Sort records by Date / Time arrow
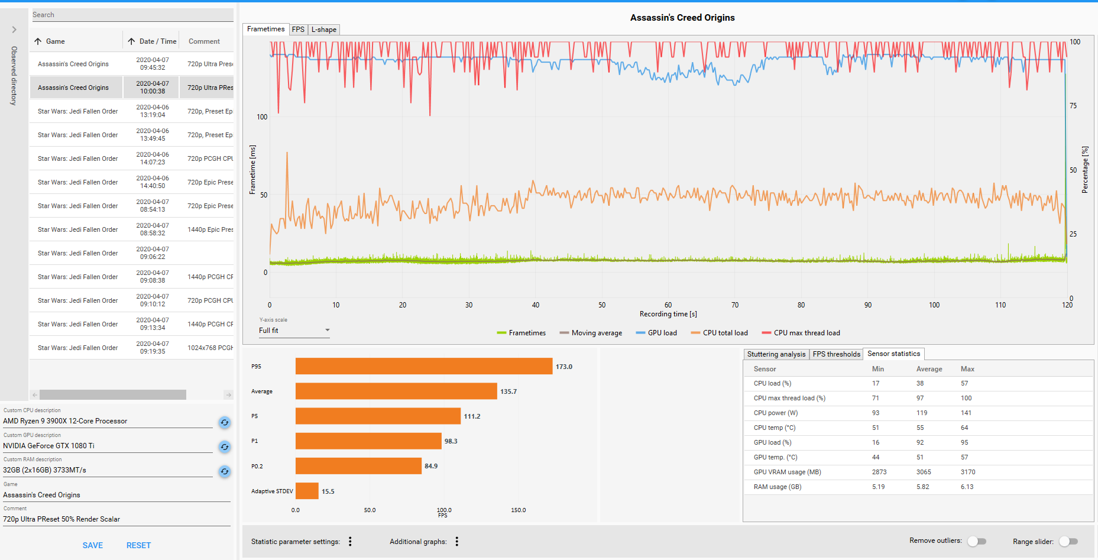Image resolution: width=1098 pixels, height=560 pixels. tap(131, 41)
